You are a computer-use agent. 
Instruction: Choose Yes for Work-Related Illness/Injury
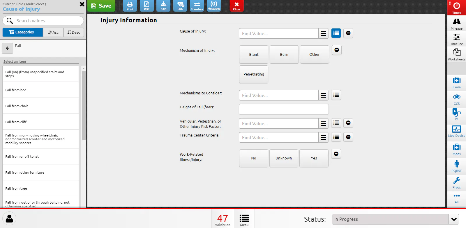(314, 158)
